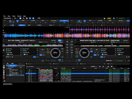
Task: Sort by the BPM column header
Action: tap(107, 68)
